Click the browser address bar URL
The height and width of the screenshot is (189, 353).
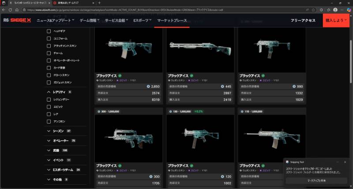click(125, 10)
